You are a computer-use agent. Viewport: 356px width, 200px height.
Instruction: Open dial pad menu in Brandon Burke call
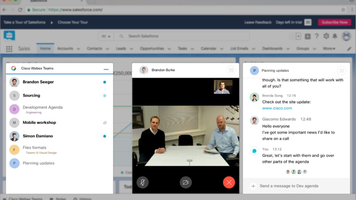[231, 70]
